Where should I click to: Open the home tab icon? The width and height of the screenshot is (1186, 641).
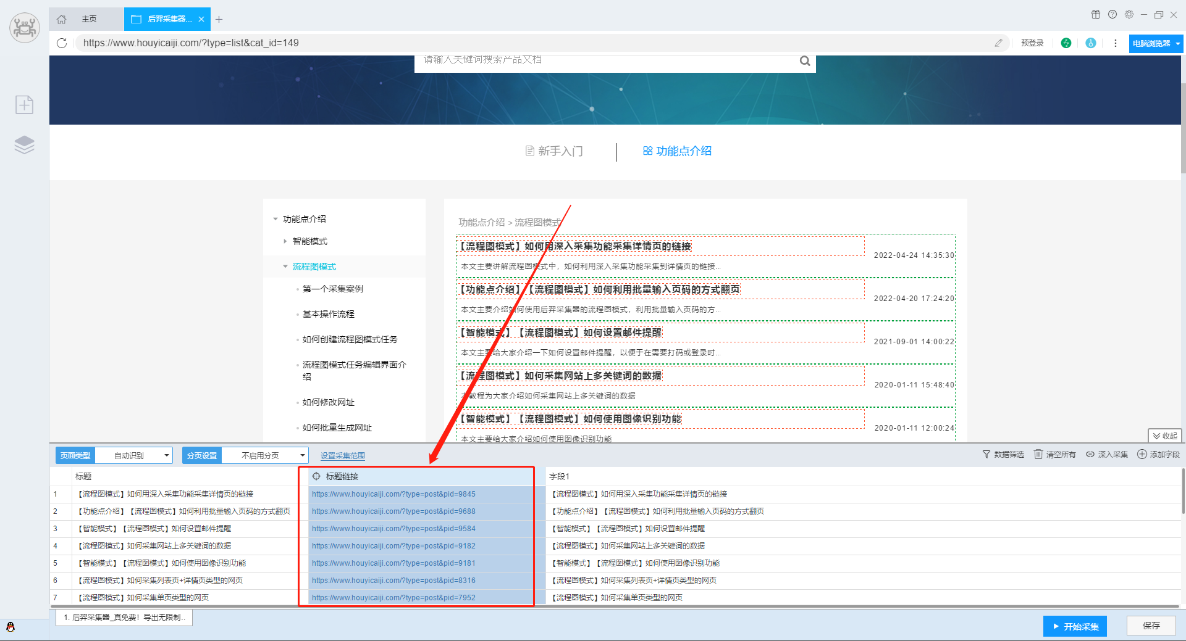[x=61, y=19]
